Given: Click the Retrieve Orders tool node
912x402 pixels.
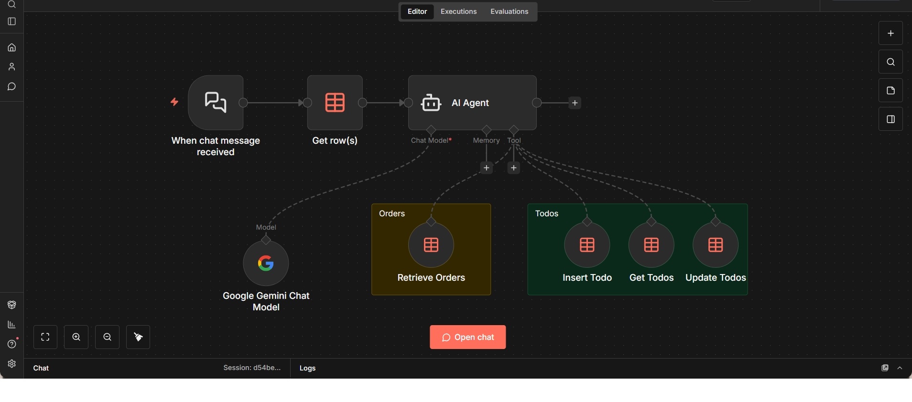Looking at the screenshot, I should point(431,245).
